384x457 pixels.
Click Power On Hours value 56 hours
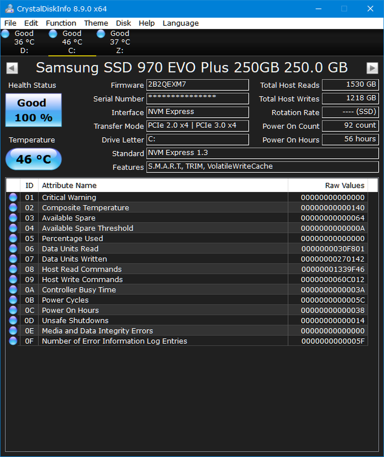350,139
